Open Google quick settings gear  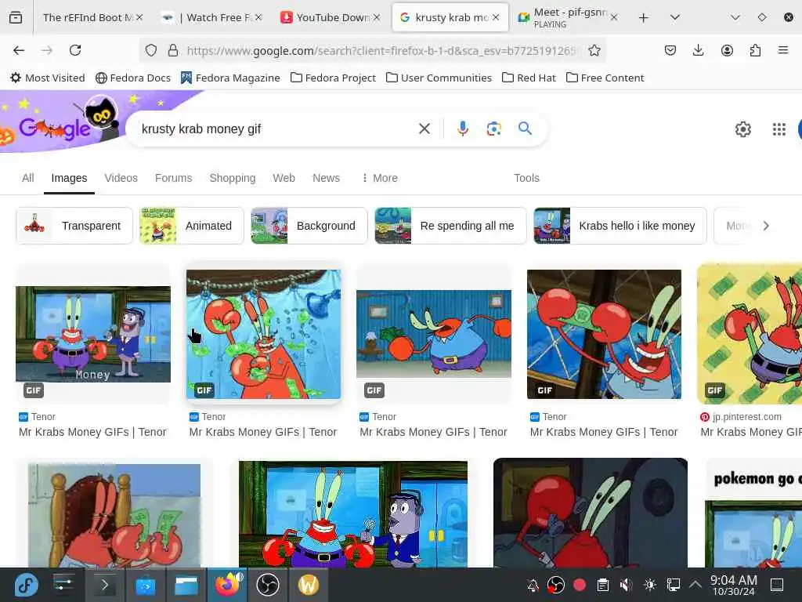pos(742,129)
